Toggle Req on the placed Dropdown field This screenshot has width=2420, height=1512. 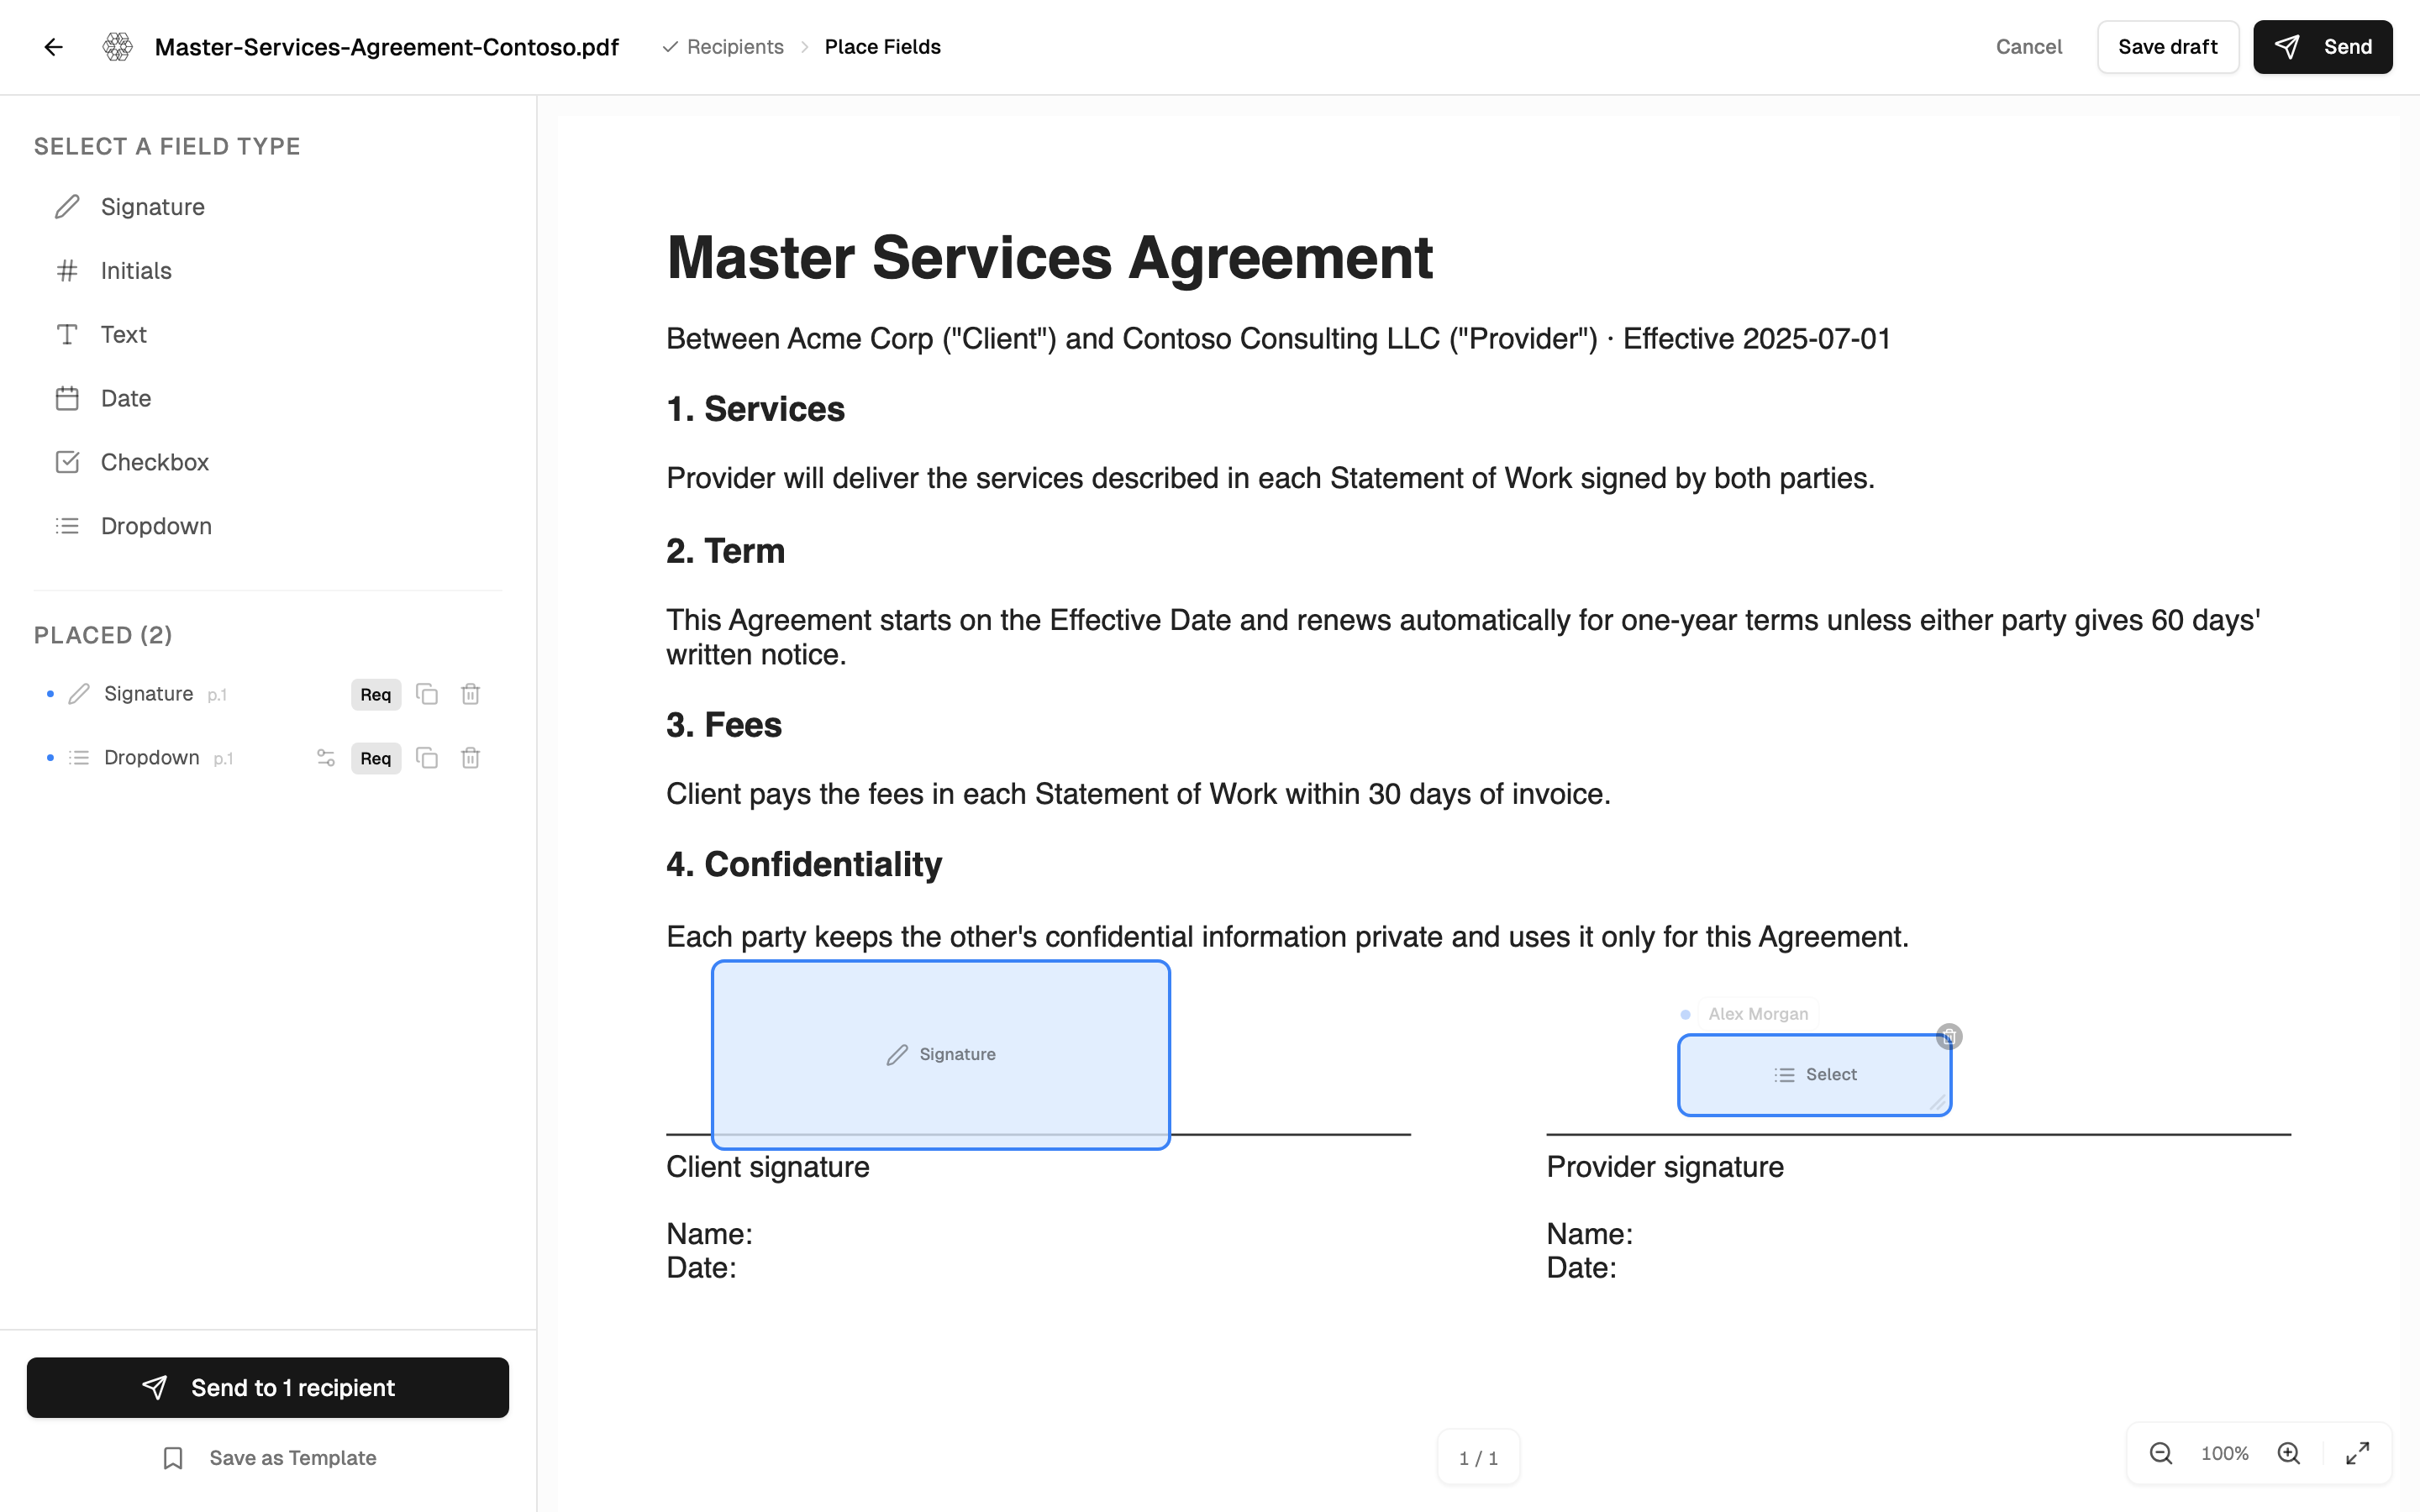(376, 759)
